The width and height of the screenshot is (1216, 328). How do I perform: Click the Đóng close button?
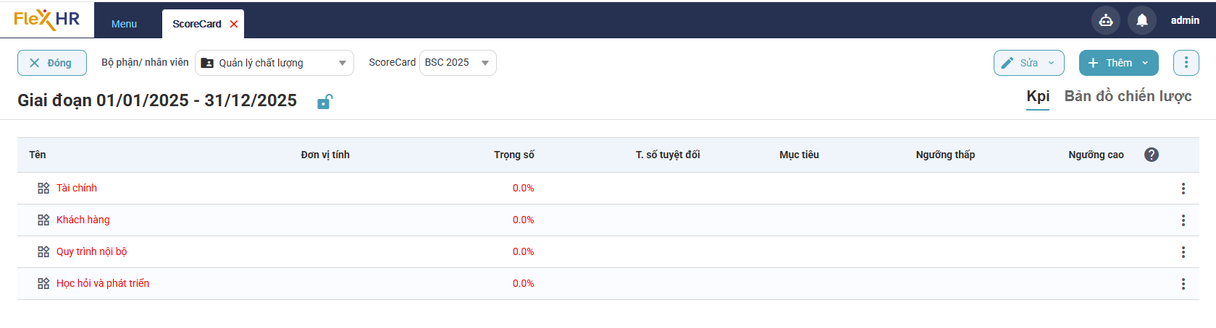point(51,63)
